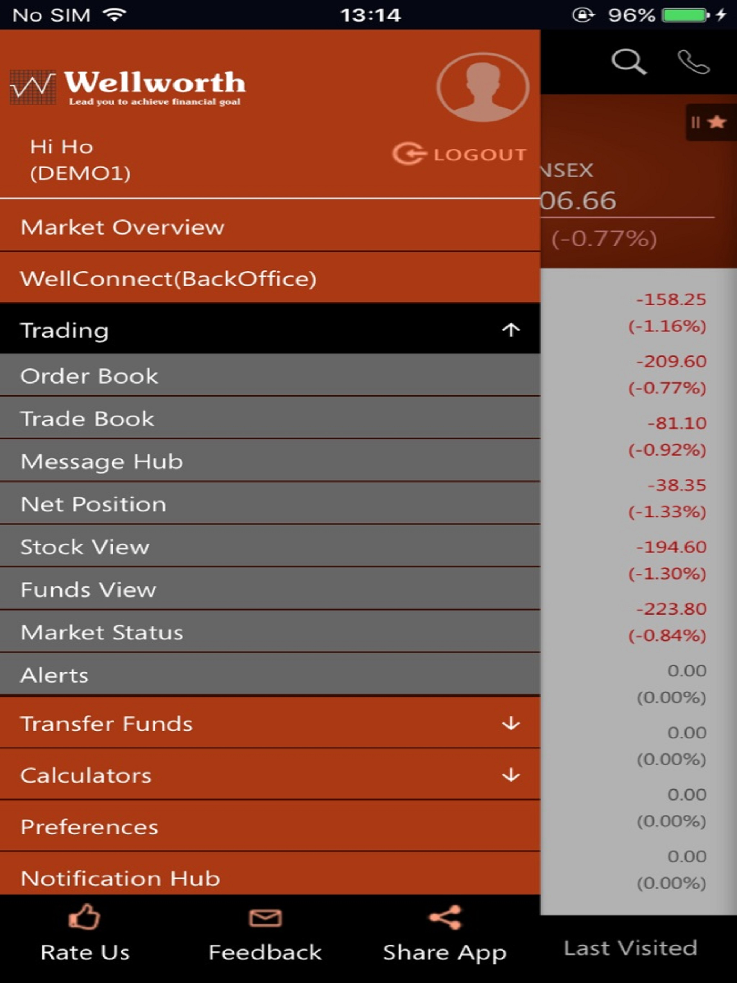This screenshot has height=983, width=737.
Task: Expand the Transfer Funds section
Action: tap(511, 724)
